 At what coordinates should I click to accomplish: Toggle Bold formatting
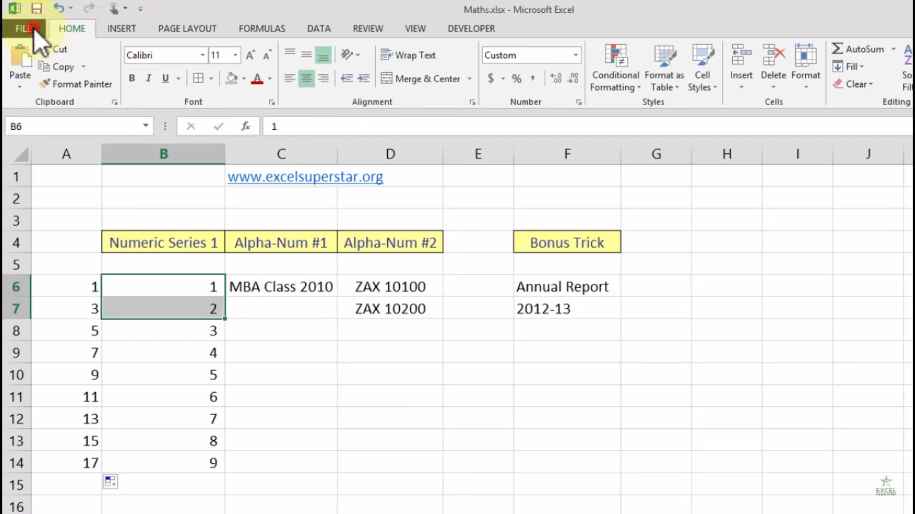pos(132,78)
